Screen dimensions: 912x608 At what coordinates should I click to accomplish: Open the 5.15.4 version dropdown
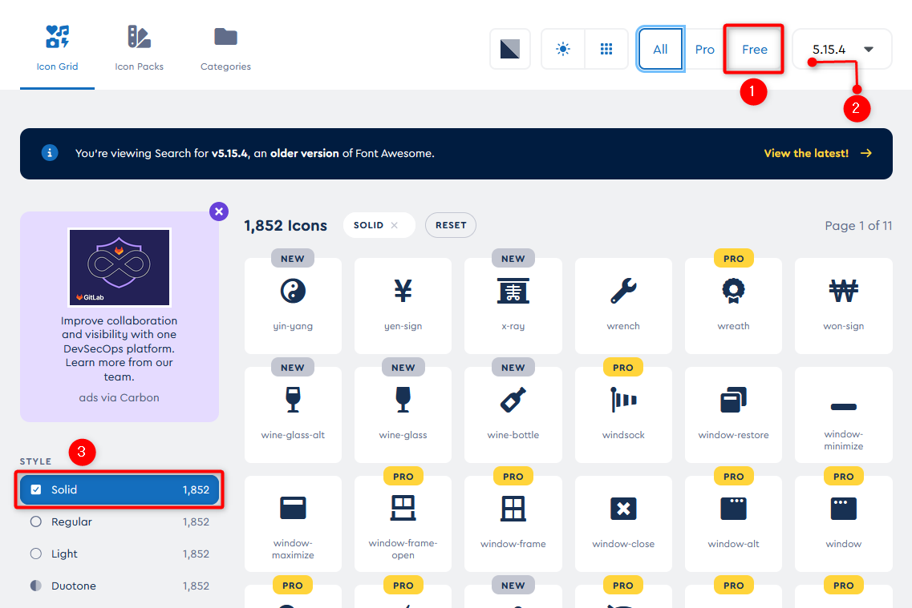tap(842, 50)
